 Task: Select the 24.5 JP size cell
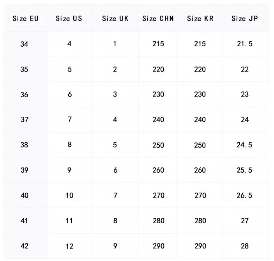245,145
